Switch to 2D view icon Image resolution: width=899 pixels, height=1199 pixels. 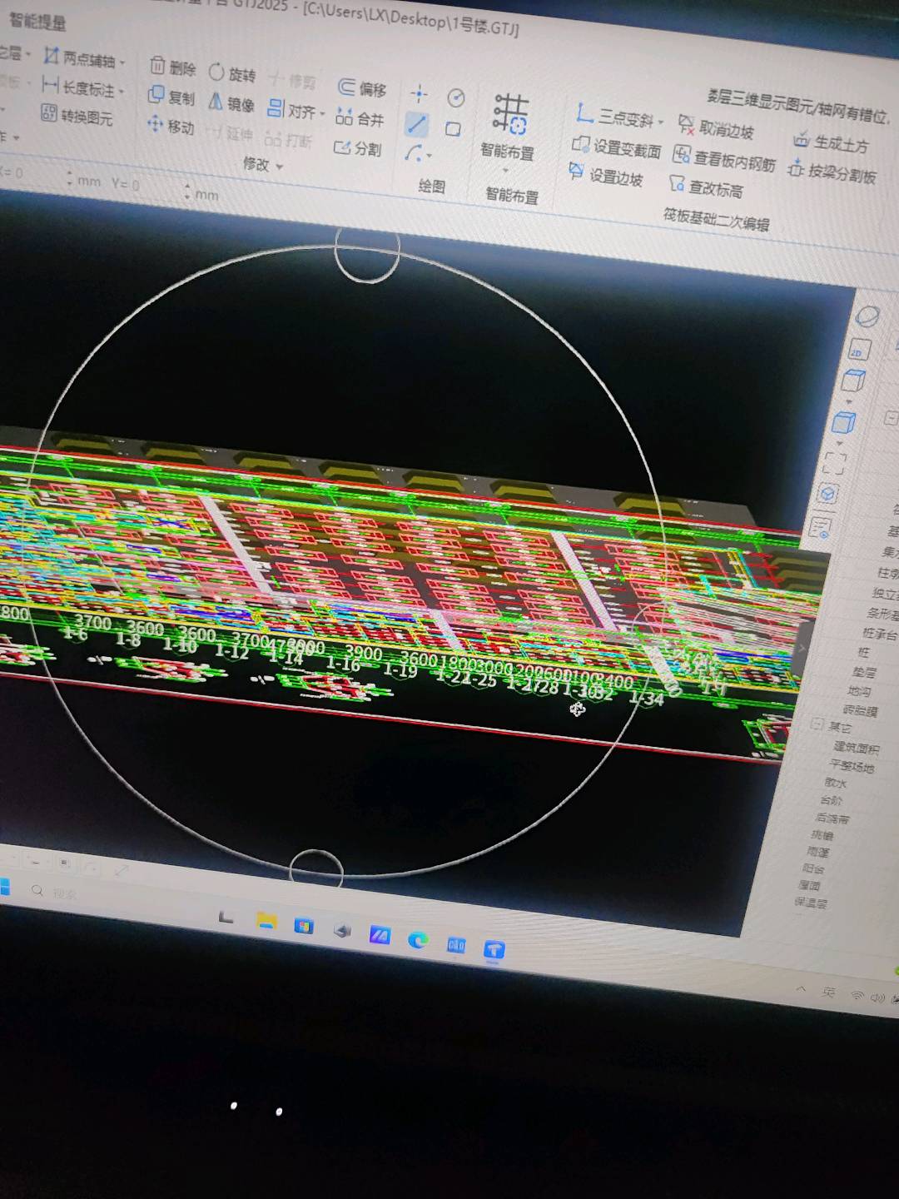858,350
